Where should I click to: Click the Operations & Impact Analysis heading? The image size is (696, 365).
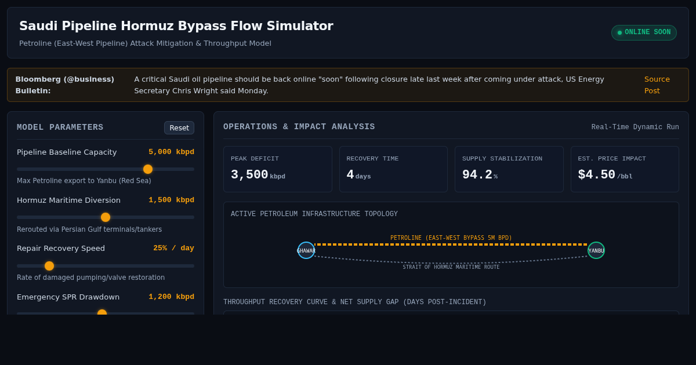(299, 127)
